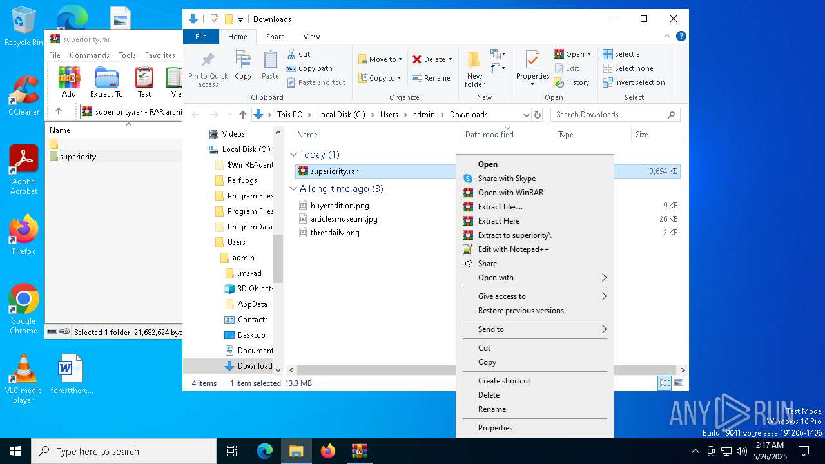Click Edit in ribbon Open group

(x=567, y=68)
